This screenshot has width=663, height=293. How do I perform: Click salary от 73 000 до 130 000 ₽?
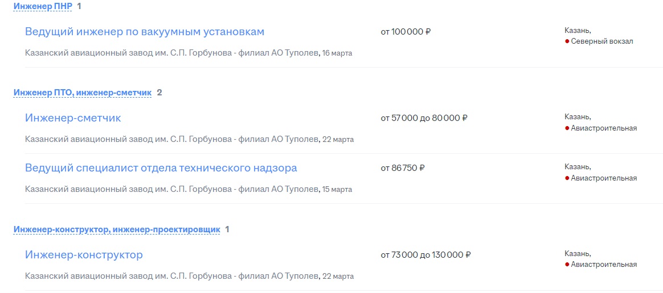click(x=426, y=254)
